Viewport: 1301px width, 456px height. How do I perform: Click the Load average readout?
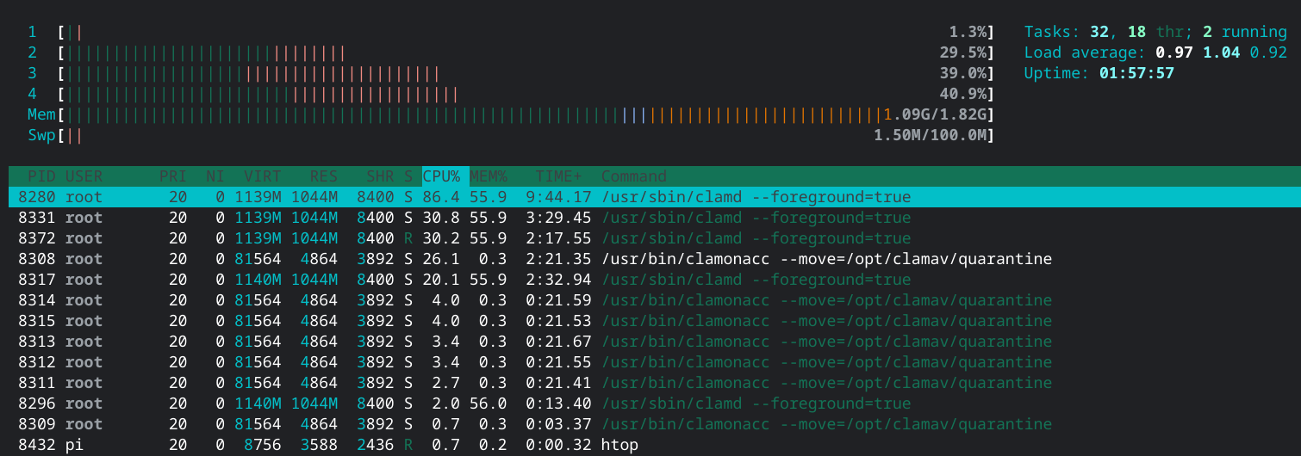pyautogui.click(x=1155, y=52)
